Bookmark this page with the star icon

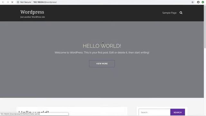pos(192,2)
